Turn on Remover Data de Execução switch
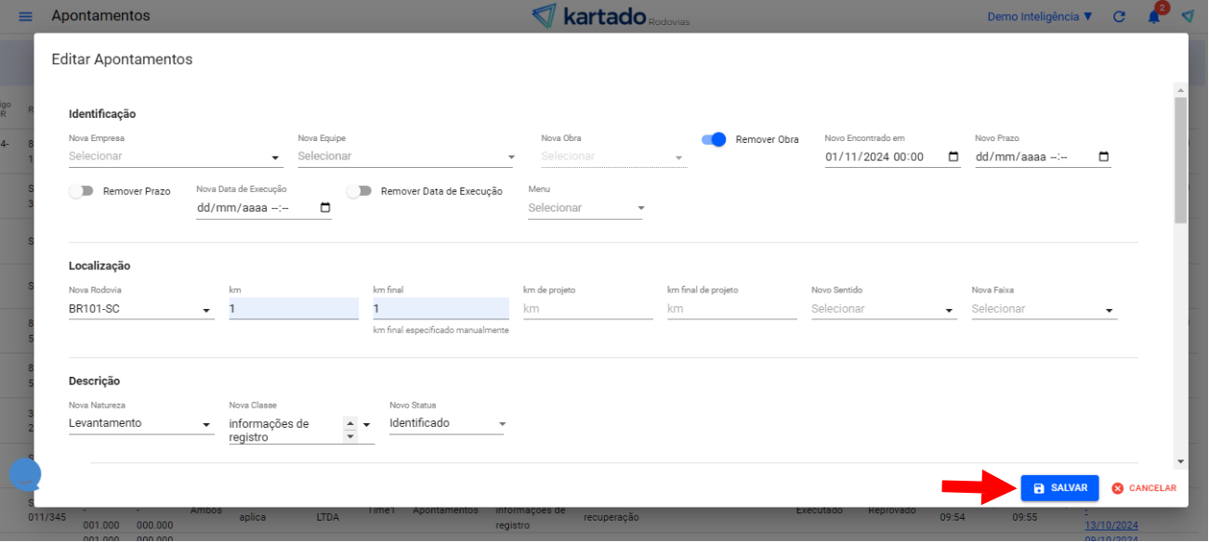This screenshot has height=542, width=1209. coord(359,191)
